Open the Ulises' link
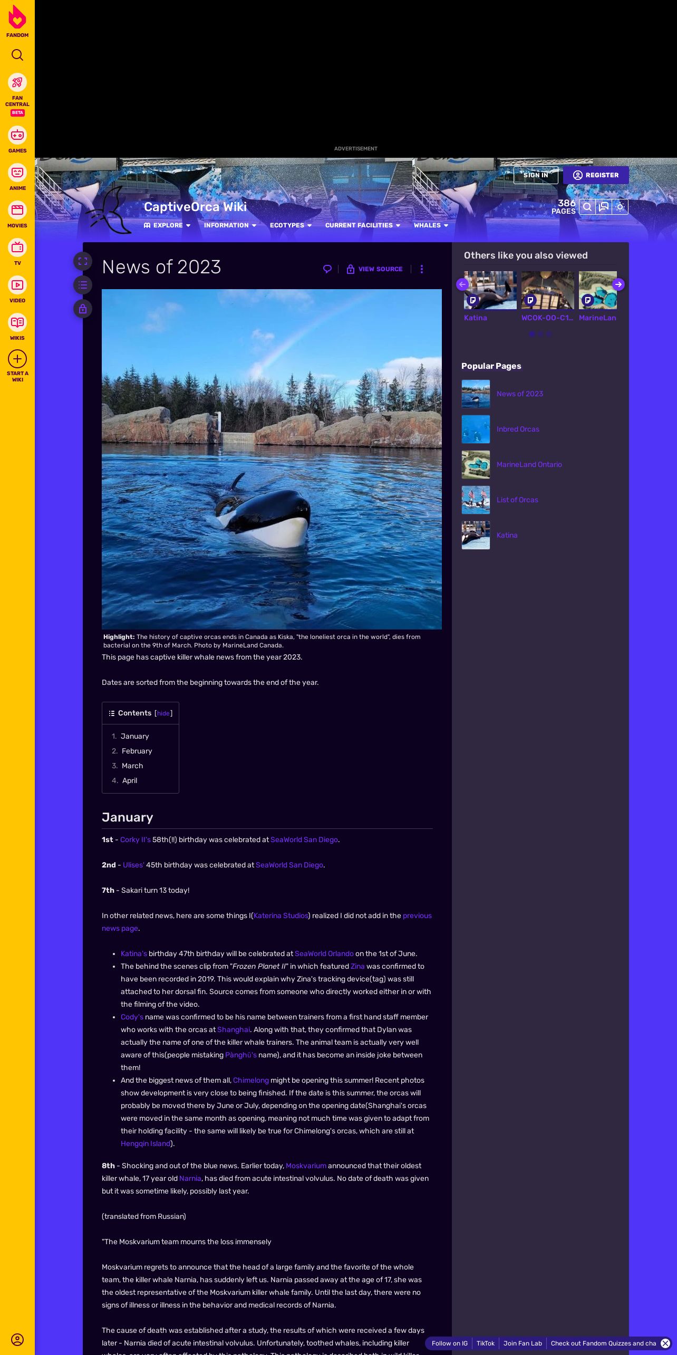The height and width of the screenshot is (1355, 677). 133,865
